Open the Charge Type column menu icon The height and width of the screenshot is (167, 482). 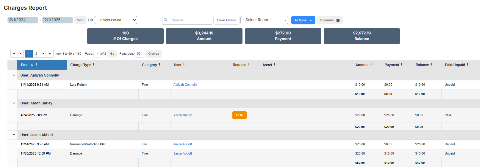(94, 65)
